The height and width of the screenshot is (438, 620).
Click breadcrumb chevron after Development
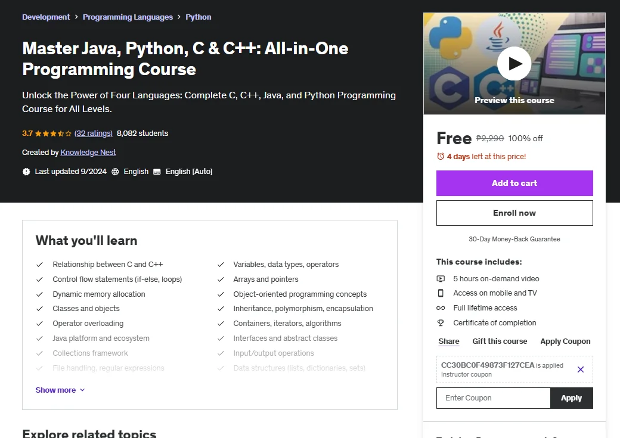[76, 17]
